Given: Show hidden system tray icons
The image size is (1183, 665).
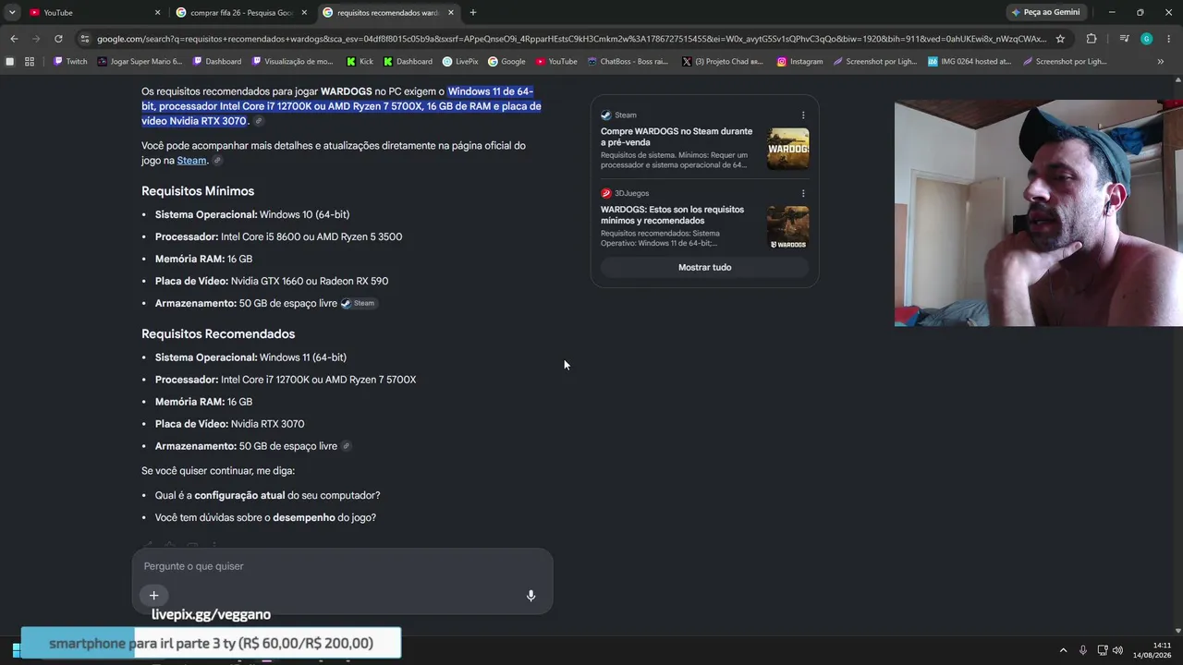Looking at the screenshot, I should pyautogui.click(x=1063, y=650).
